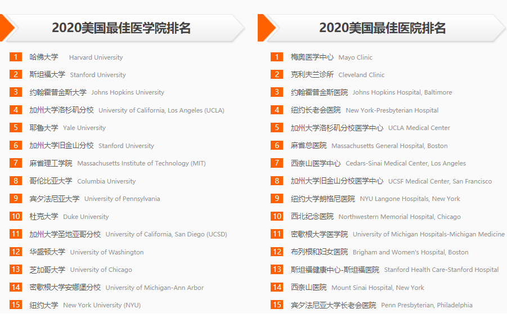
Task: Select the entry 耶鲁大学
Action: (x=44, y=128)
